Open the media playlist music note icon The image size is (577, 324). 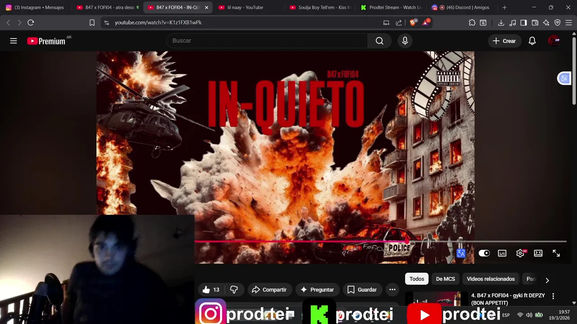[513, 22]
